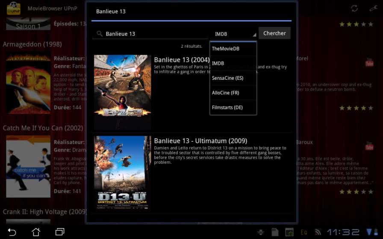Open the IMDB source dropdown spinner

click(x=233, y=34)
